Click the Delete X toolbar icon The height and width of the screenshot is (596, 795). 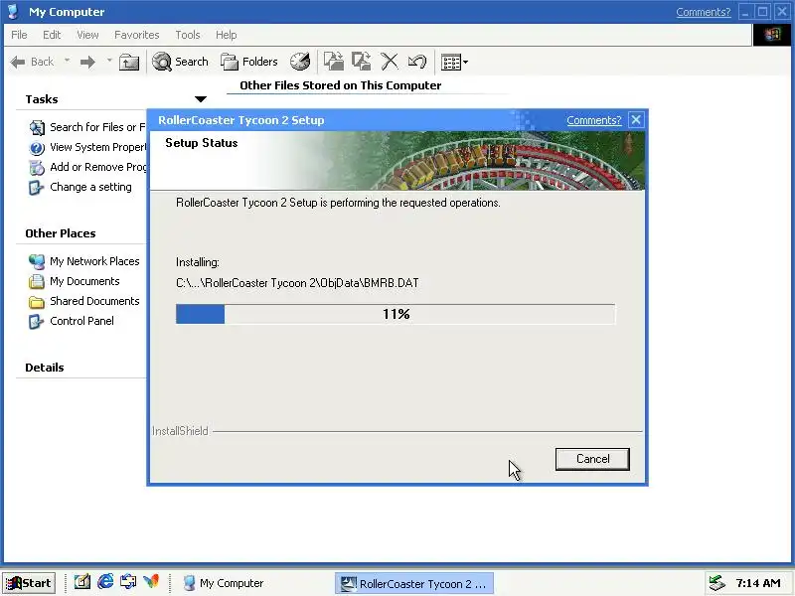tap(390, 62)
